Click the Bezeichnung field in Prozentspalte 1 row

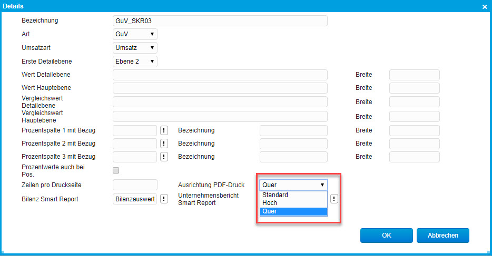tap(293, 130)
